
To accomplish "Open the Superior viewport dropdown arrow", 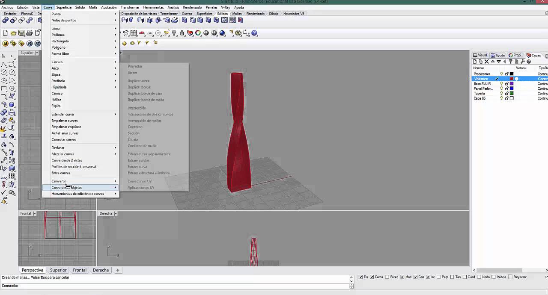I will [x=37, y=53].
